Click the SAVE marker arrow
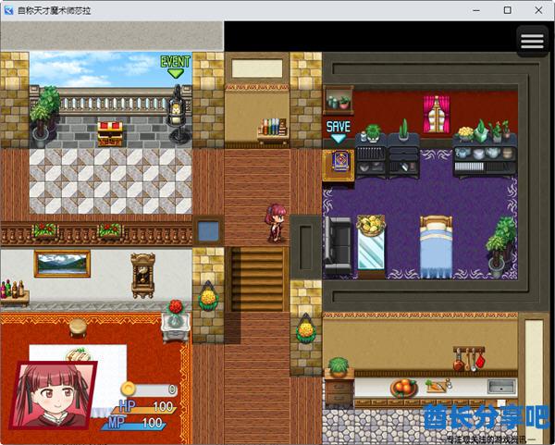 [338, 139]
